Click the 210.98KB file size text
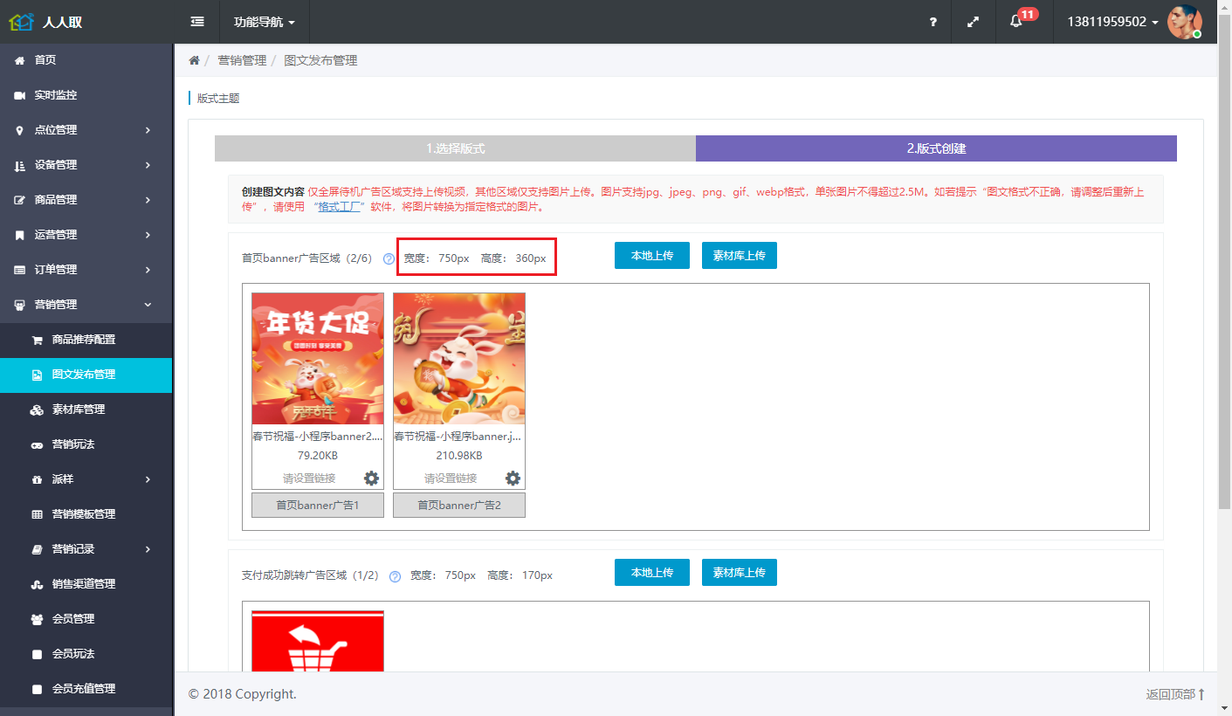1232x716 pixels. pos(459,456)
